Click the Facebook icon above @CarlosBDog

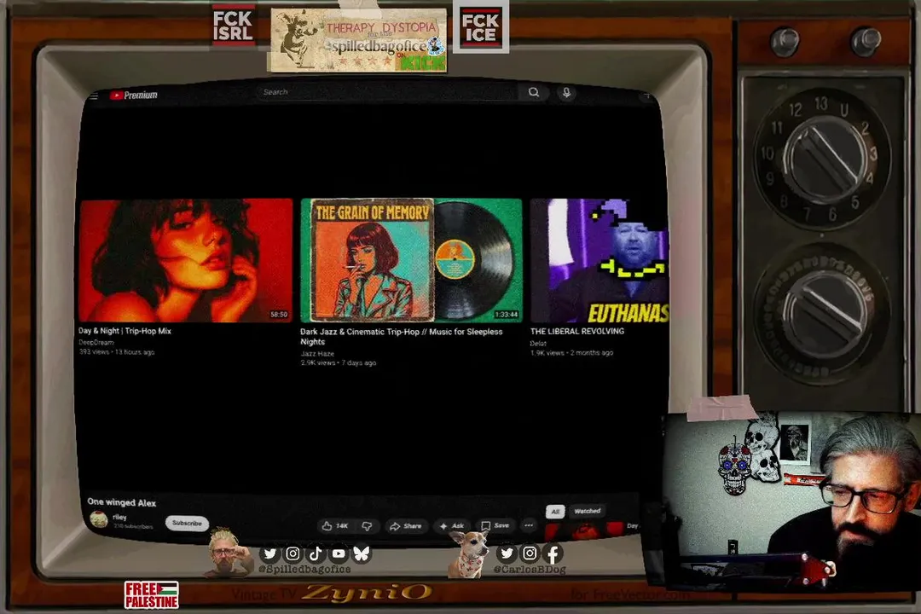pyautogui.click(x=553, y=553)
